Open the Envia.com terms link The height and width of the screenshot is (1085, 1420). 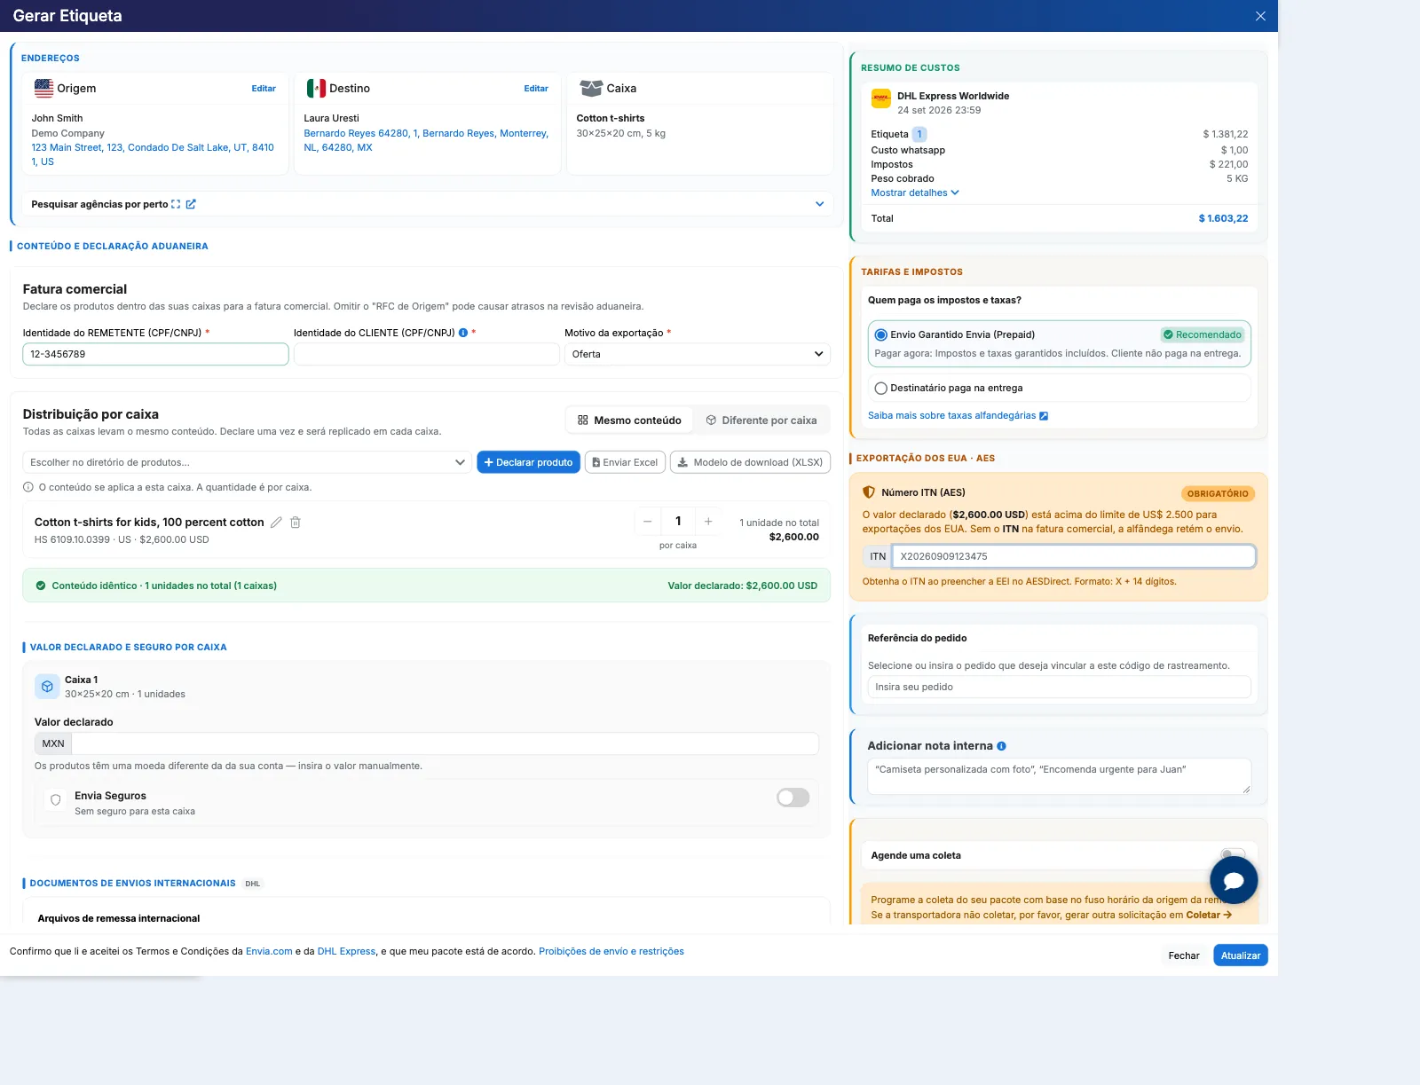[x=269, y=951]
